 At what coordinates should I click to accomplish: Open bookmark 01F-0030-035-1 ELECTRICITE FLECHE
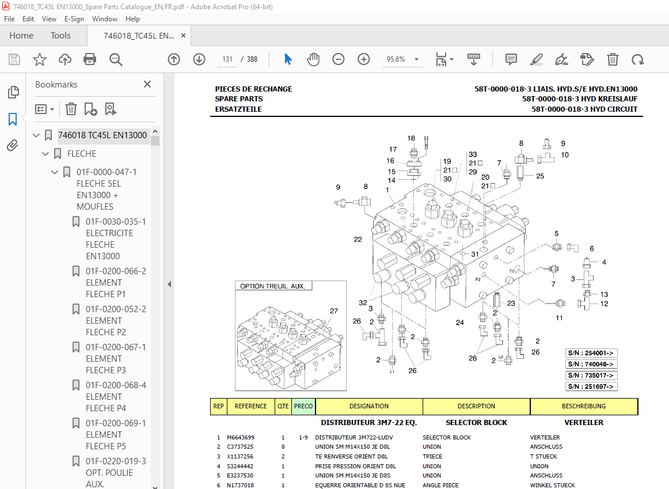tap(116, 239)
